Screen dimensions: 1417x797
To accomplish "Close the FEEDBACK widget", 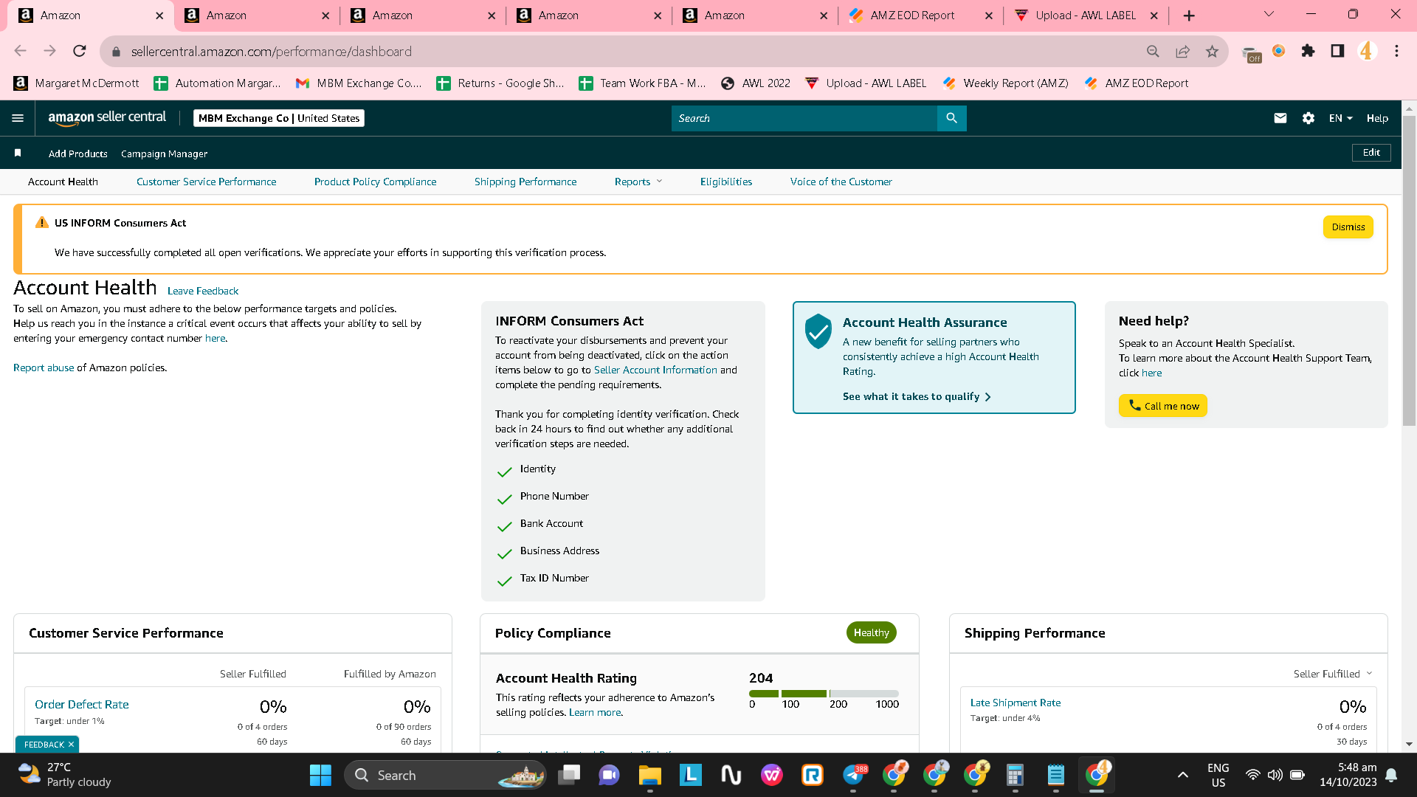I will pyautogui.click(x=71, y=745).
